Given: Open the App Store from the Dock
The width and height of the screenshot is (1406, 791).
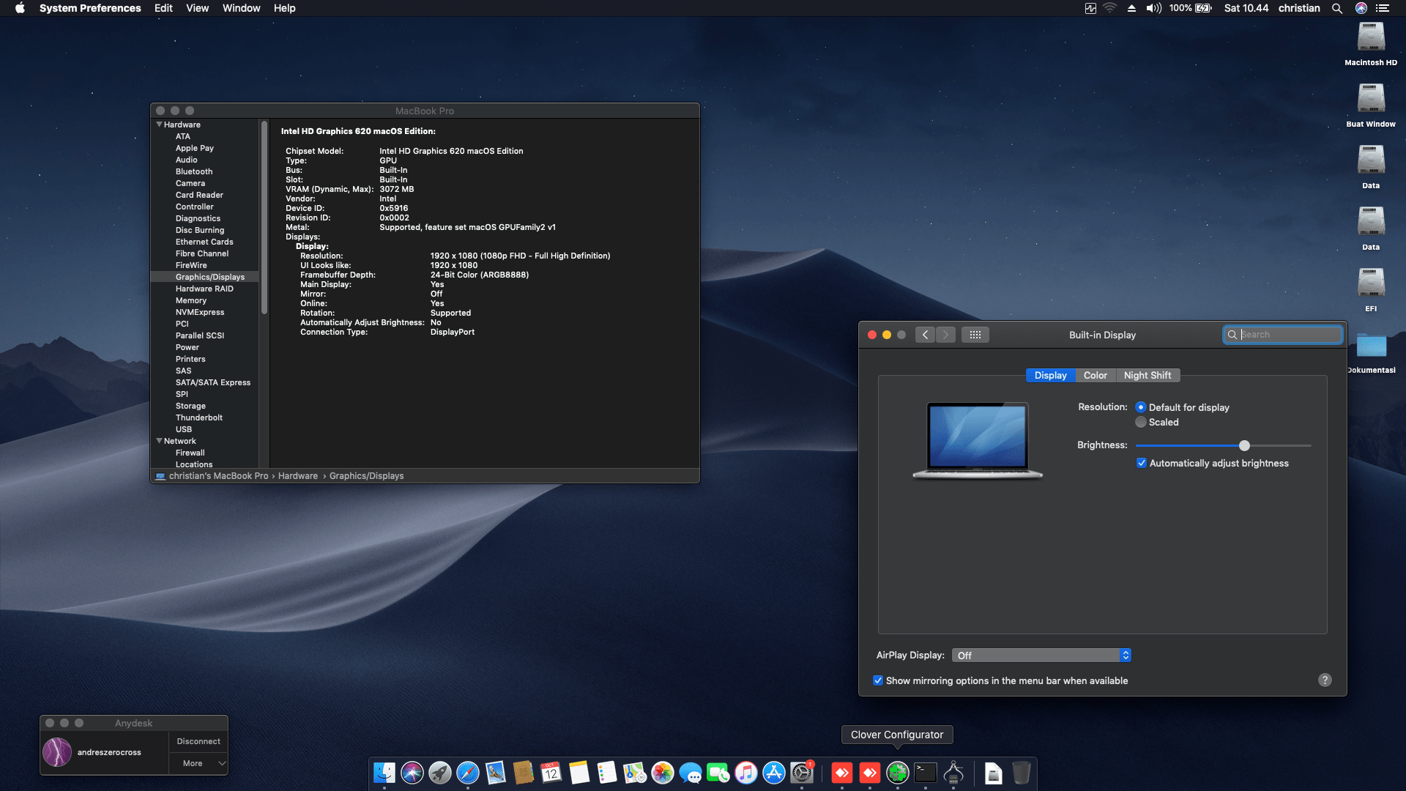Looking at the screenshot, I should click(773, 773).
